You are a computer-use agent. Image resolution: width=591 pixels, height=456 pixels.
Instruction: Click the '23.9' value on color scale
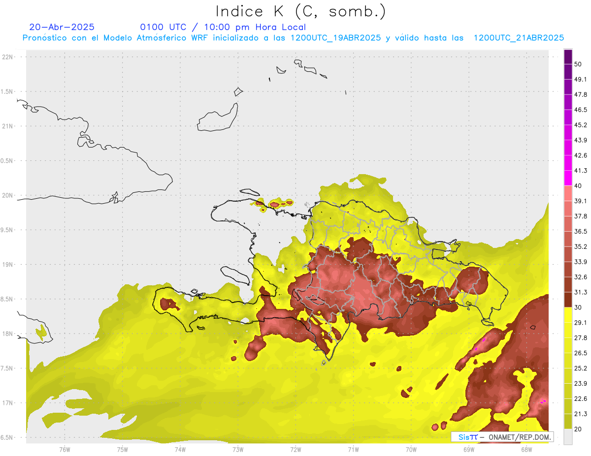580,383
